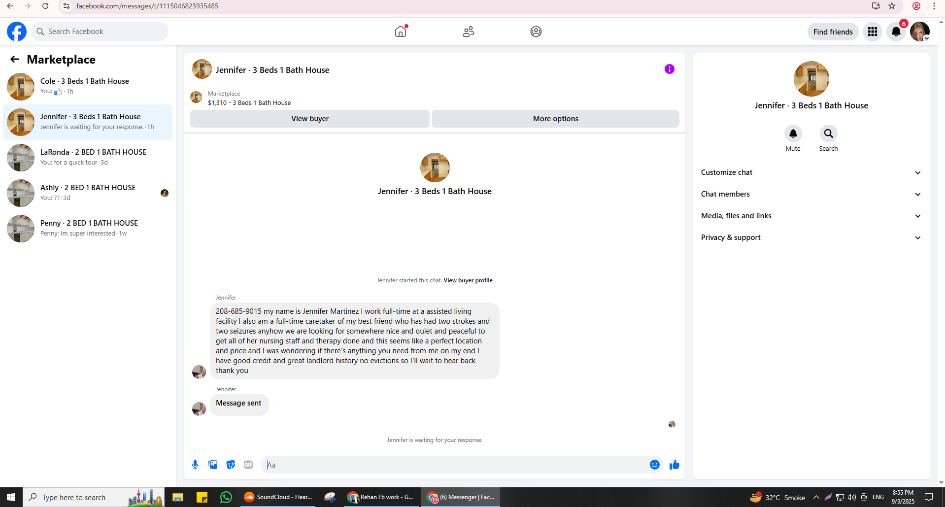Expand the Privacy & support section
Viewport: 945px width, 507px height.
(x=811, y=237)
